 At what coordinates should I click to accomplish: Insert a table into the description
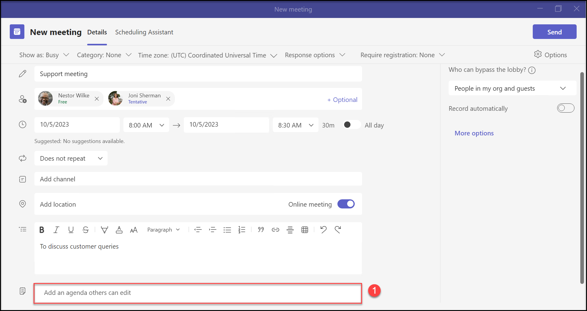(x=305, y=230)
